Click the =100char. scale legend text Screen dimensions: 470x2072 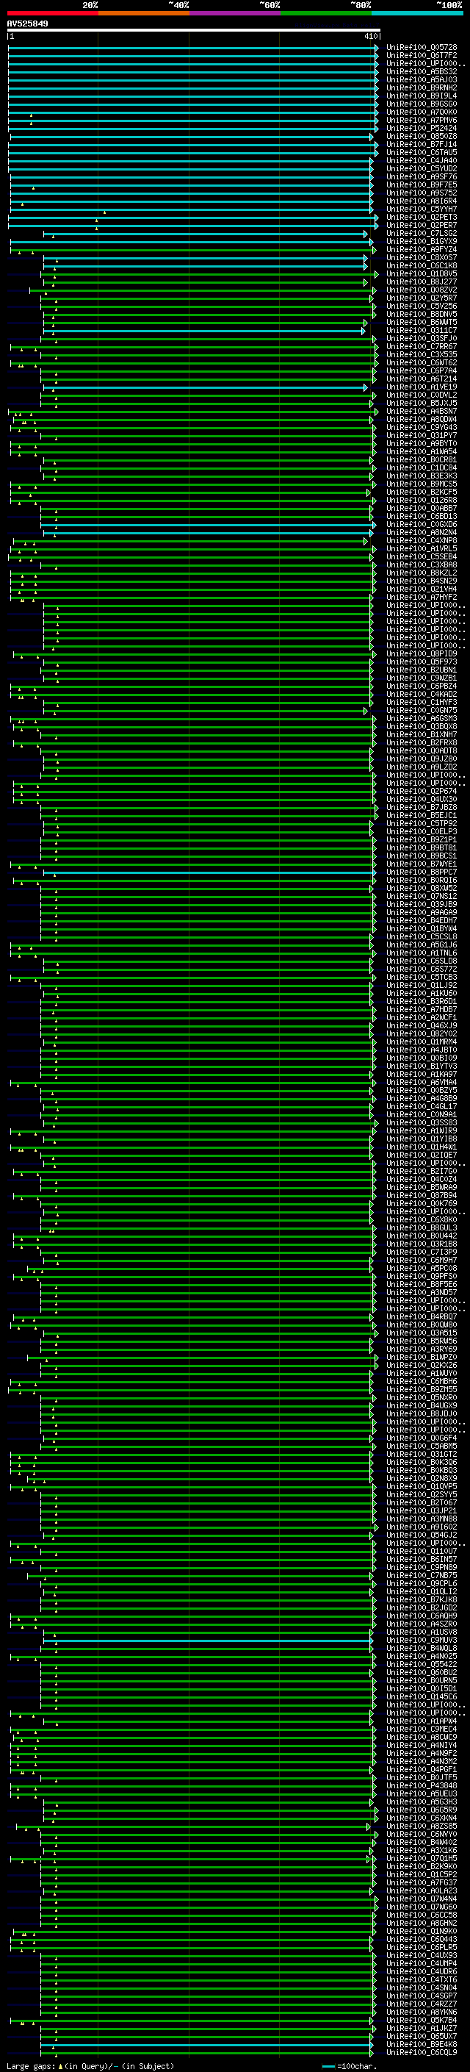pos(357,2065)
